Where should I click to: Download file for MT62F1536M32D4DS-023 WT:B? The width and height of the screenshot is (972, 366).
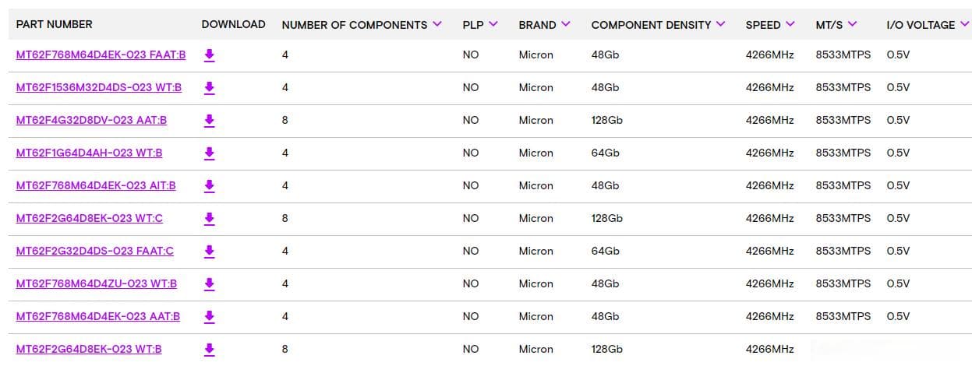(209, 88)
